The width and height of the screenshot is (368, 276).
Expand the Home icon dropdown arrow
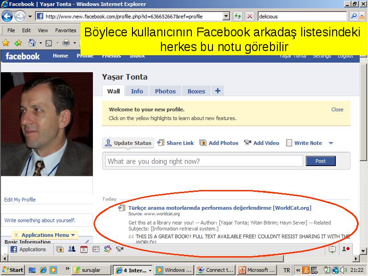click(x=40, y=43)
